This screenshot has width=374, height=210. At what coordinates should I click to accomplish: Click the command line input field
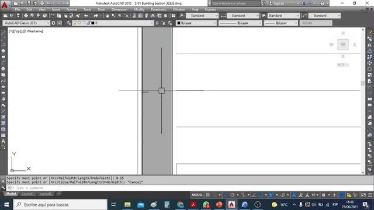point(189,188)
